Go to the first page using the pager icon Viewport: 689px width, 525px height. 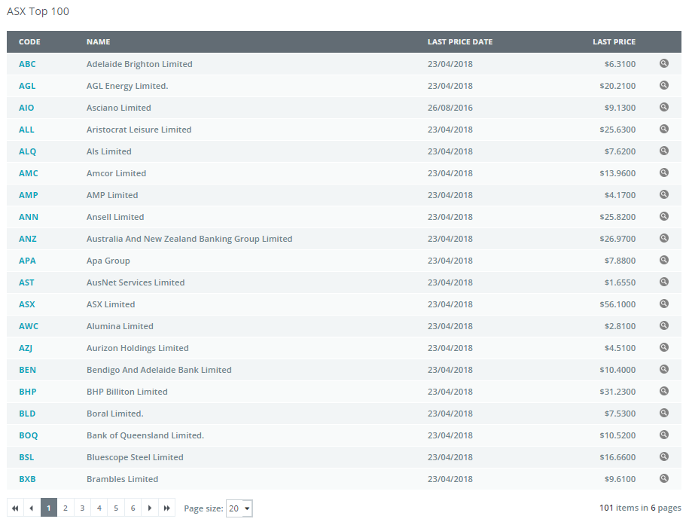tap(15, 508)
